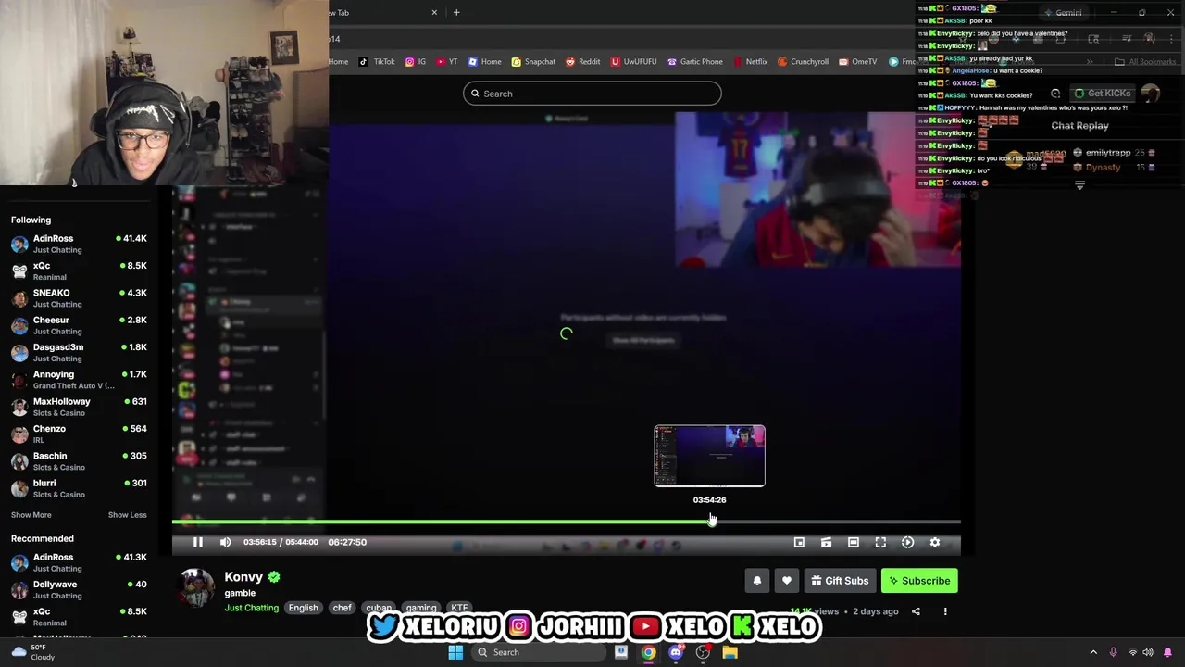The image size is (1185, 667).
Task: Click the taskbar microphone icon
Action: 1113,652
